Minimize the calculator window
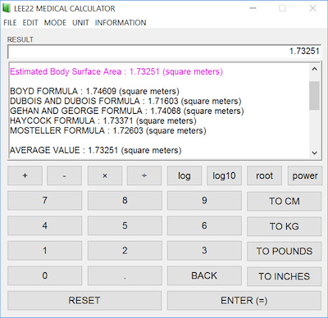This screenshot has height=318, width=328. [x=253, y=8]
